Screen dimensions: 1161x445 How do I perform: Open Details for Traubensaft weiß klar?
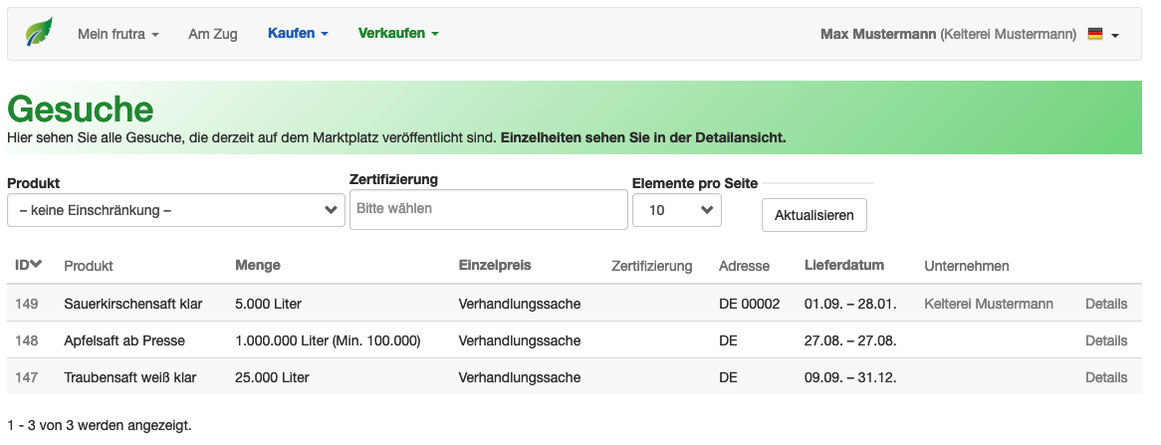click(x=1105, y=377)
